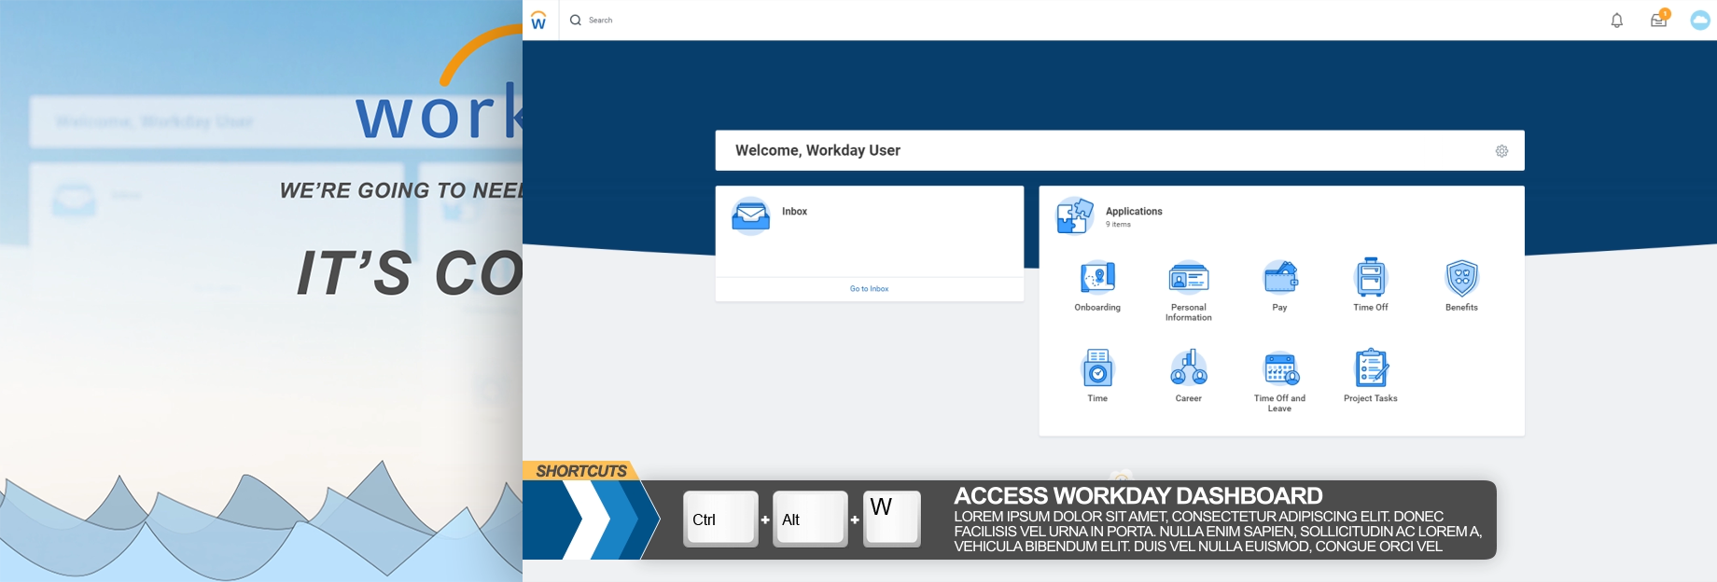Image resolution: width=1717 pixels, height=582 pixels.
Task: Open the welcome banner settings gear
Action: 1501,150
